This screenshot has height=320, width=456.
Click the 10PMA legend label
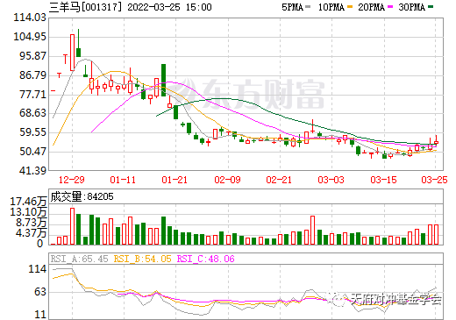[x=331, y=7]
